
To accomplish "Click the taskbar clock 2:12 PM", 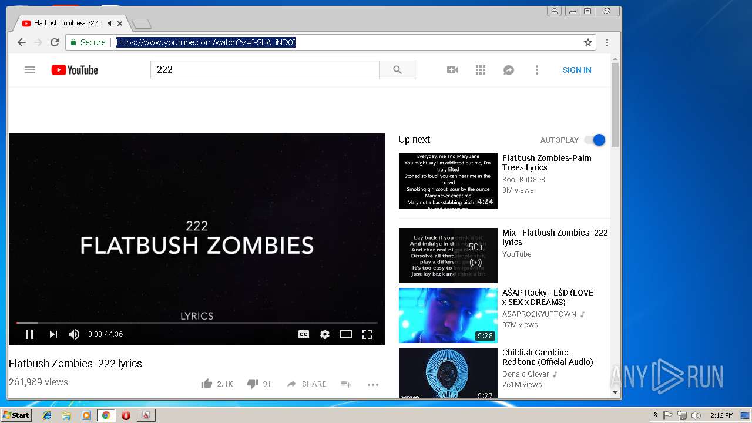I will click(721, 415).
